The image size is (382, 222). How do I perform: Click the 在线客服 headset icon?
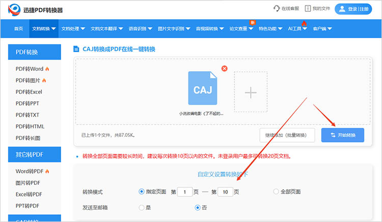tap(277, 8)
